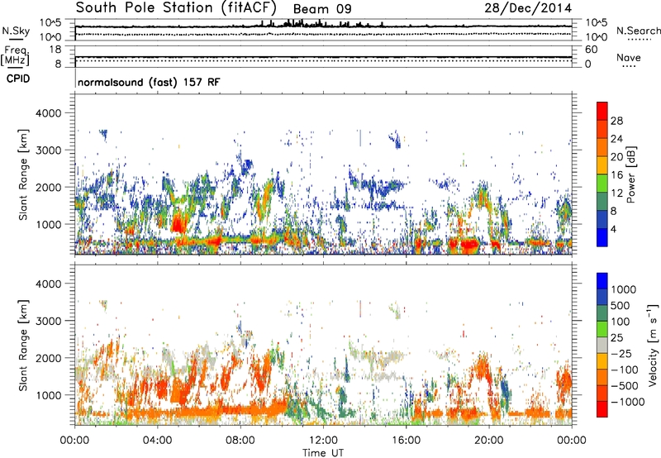Screen dimensions: 661x458
Task: Click the 'Nave' legend label
Action: click(x=629, y=57)
